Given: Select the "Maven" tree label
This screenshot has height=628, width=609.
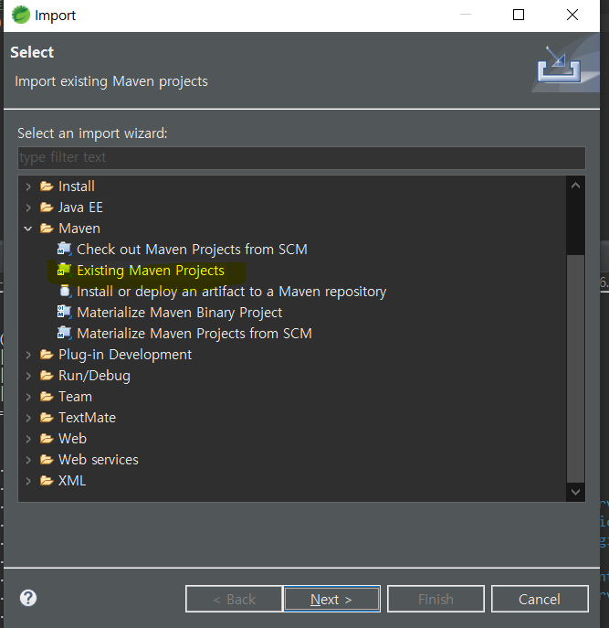Looking at the screenshot, I should click(79, 229).
